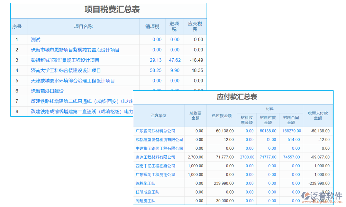Open 陈程施工队 payable record
Image resolution: width=346 pixels, height=207 pixels.
click(x=147, y=183)
